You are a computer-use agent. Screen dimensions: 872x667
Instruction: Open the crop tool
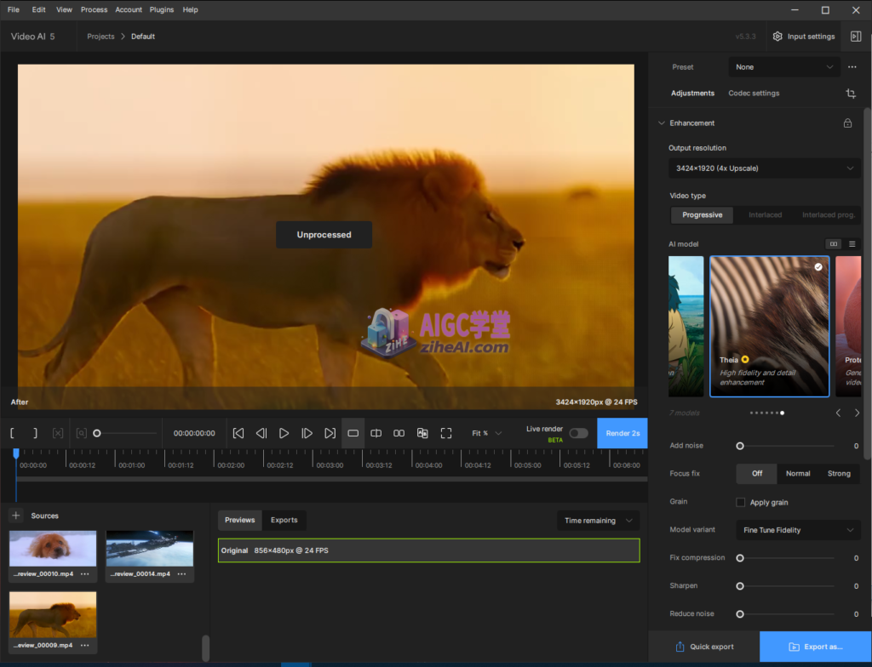(851, 94)
